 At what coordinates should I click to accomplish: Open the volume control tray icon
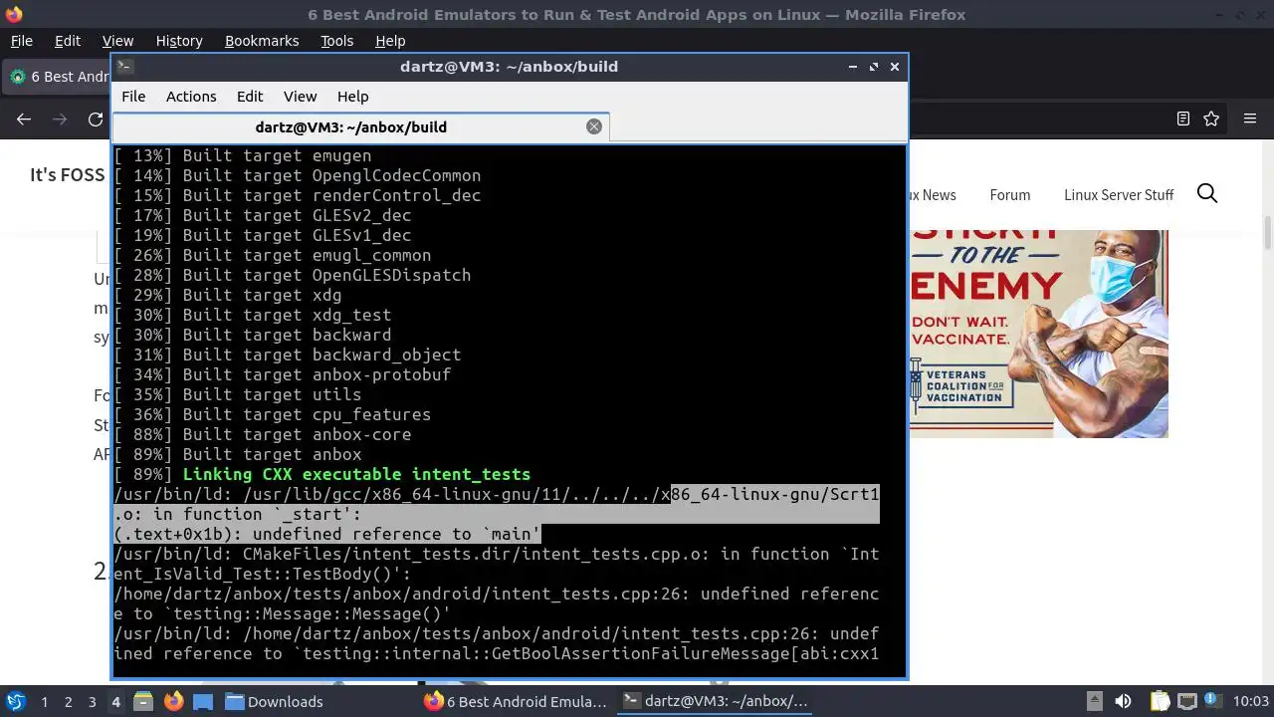click(x=1123, y=701)
